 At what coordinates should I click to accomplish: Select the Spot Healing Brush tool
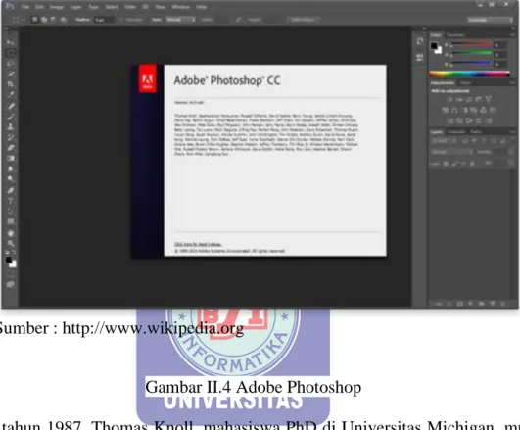[10, 106]
